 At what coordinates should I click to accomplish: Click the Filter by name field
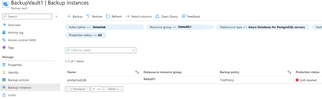coord(101,50)
